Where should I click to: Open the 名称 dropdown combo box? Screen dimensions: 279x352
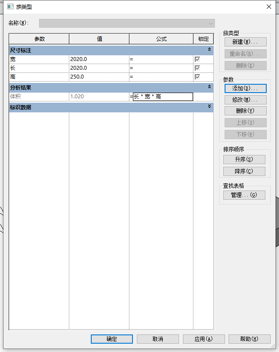[x=127, y=23]
